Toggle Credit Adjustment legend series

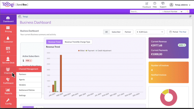coord(103,50)
